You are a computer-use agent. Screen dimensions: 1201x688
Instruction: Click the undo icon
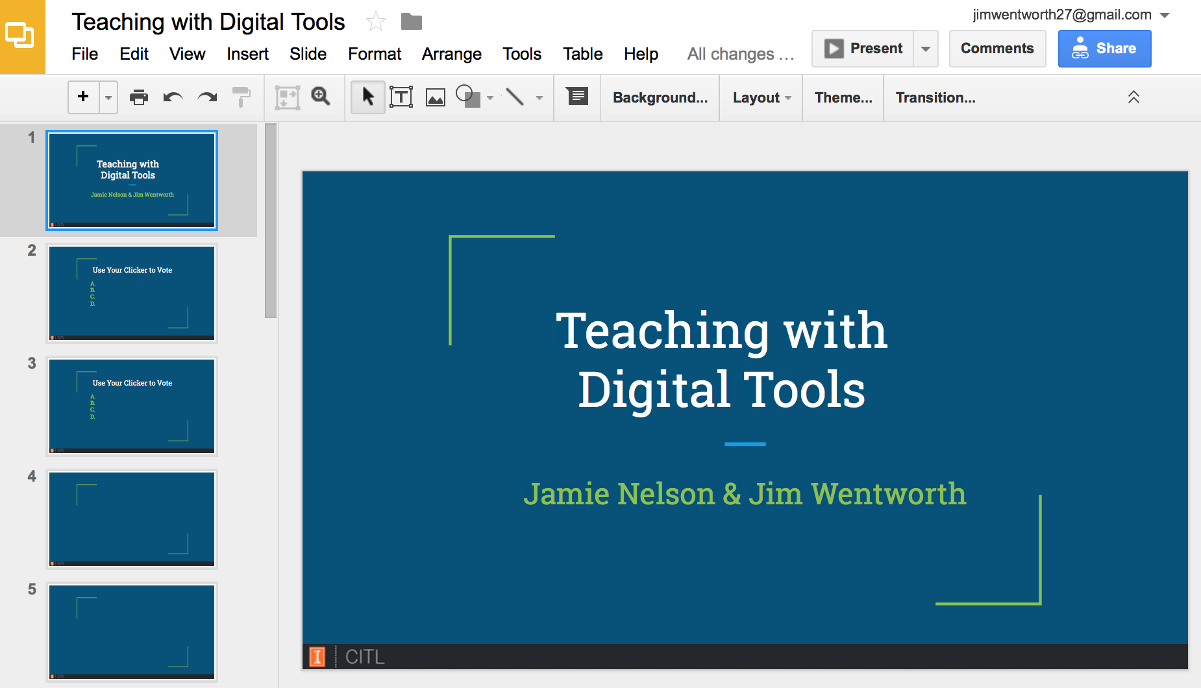tap(172, 97)
